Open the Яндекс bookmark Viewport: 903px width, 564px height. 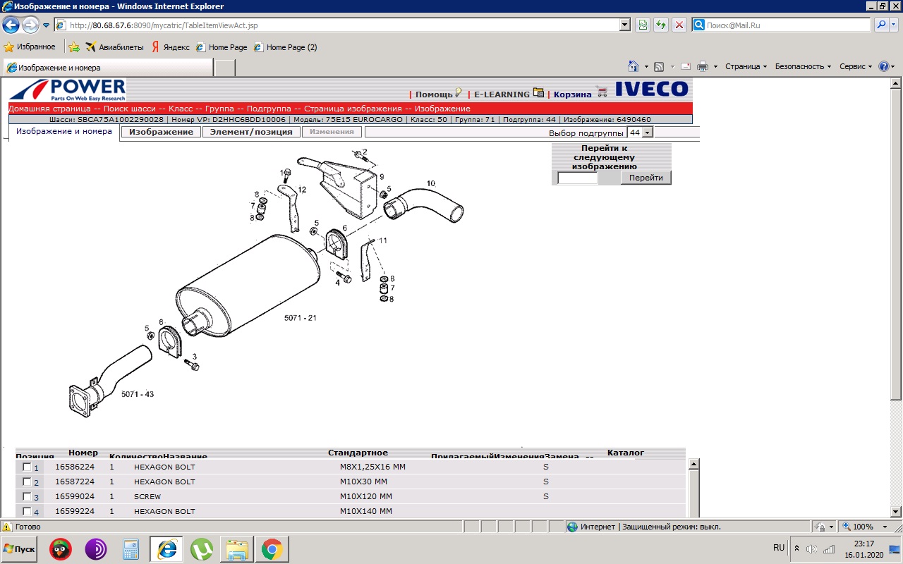[x=171, y=47]
